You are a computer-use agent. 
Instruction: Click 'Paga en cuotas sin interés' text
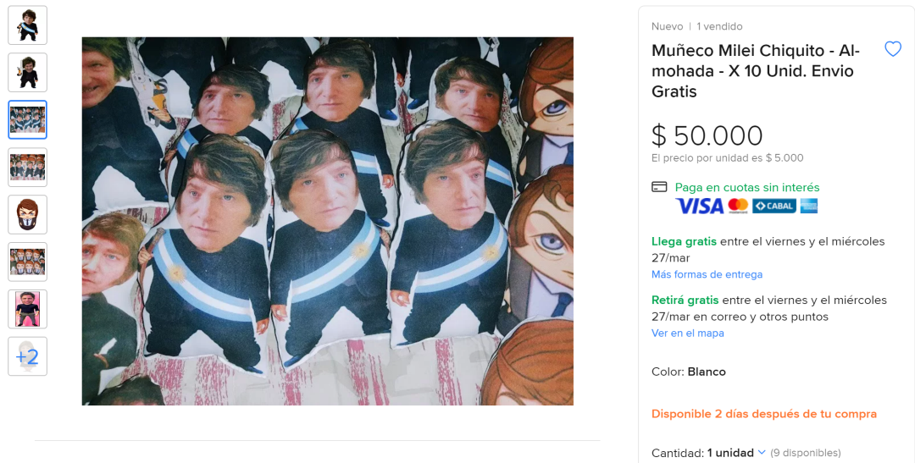pyautogui.click(x=747, y=187)
